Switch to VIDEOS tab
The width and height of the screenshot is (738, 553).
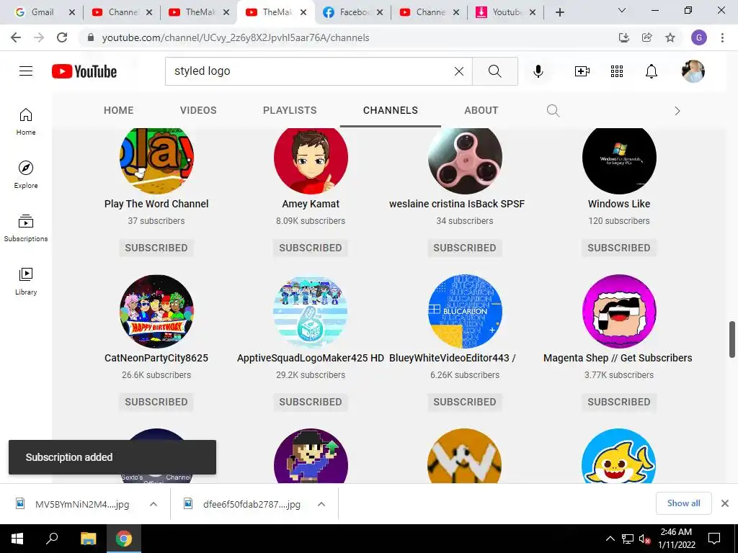pyautogui.click(x=198, y=110)
